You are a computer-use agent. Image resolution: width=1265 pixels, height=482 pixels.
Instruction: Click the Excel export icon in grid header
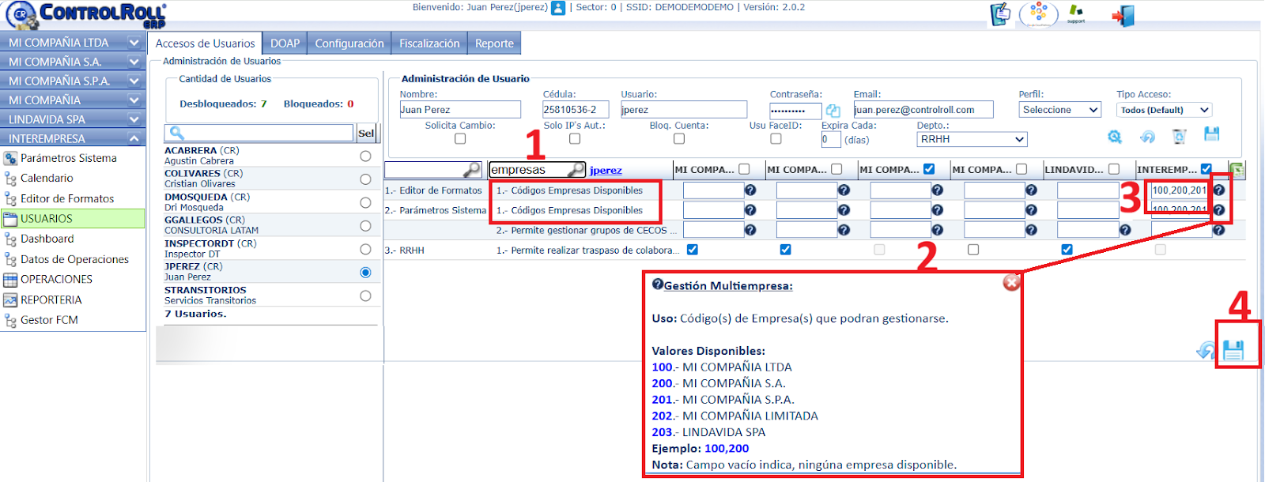(x=1237, y=169)
